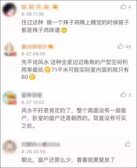The width and height of the screenshot is (137, 168).
Task: Like the 风水不好 comment with 3 likes
Action: [123, 95]
